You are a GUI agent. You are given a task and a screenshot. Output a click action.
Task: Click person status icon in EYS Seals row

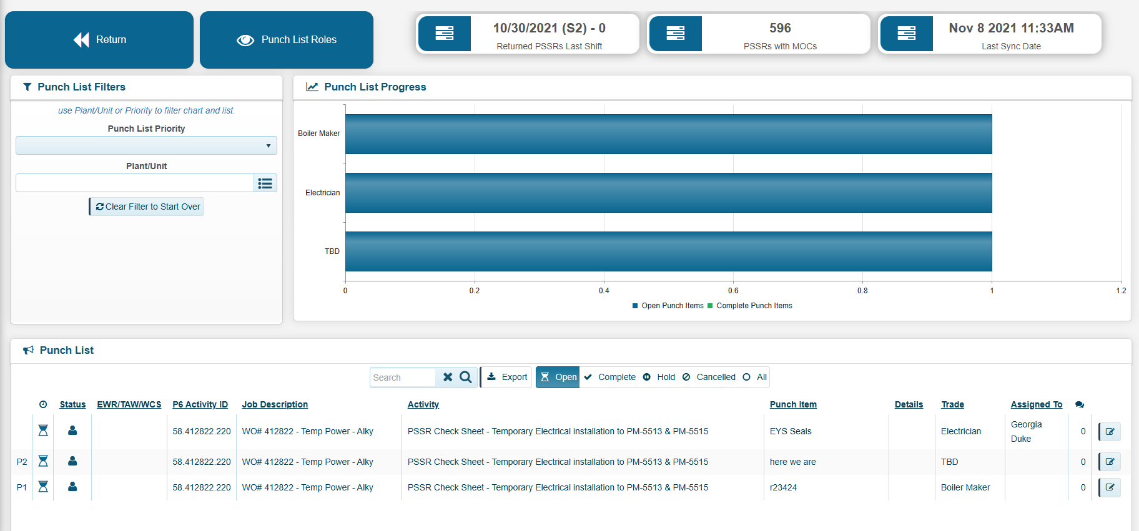(x=72, y=431)
